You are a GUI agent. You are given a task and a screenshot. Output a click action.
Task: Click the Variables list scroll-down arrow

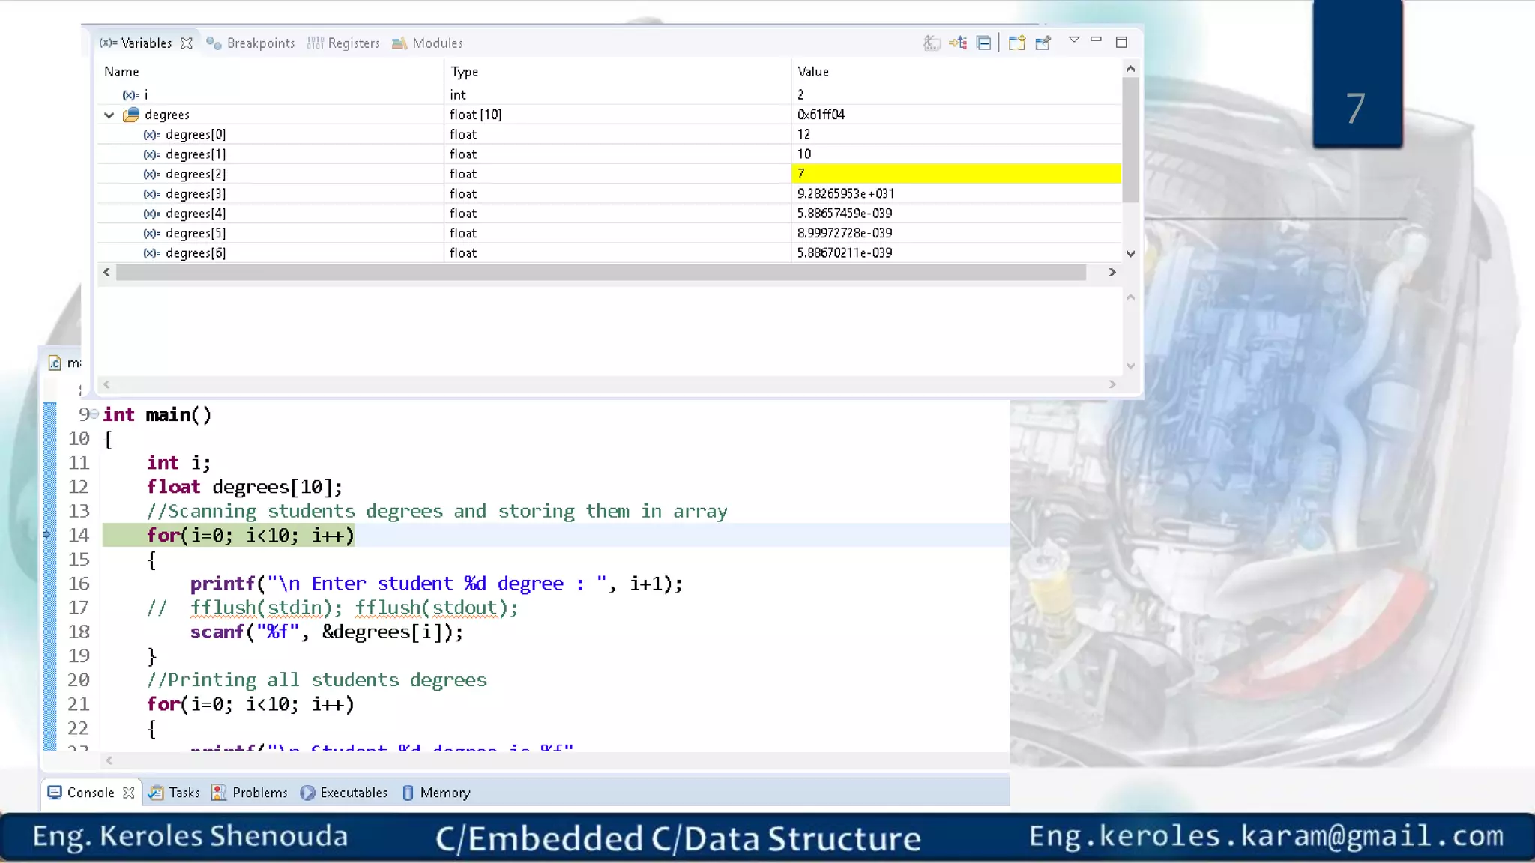click(1130, 254)
